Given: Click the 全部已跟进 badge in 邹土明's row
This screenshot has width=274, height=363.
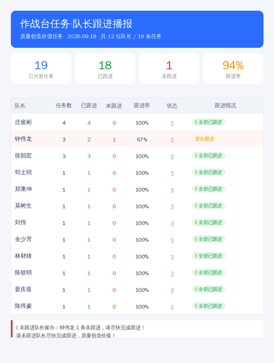Looking at the screenshot, I should point(209,172).
